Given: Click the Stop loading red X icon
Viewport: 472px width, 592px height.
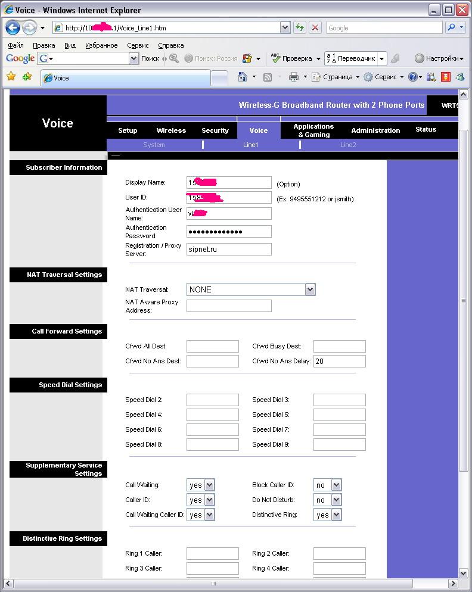Looking at the screenshot, I should (x=315, y=27).
